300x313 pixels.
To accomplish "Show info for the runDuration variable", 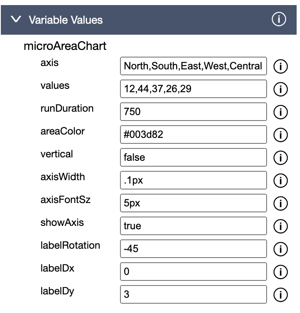I will [x=280, y=112].
